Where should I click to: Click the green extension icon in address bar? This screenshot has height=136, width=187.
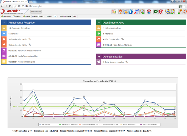(x=180, y=6)
